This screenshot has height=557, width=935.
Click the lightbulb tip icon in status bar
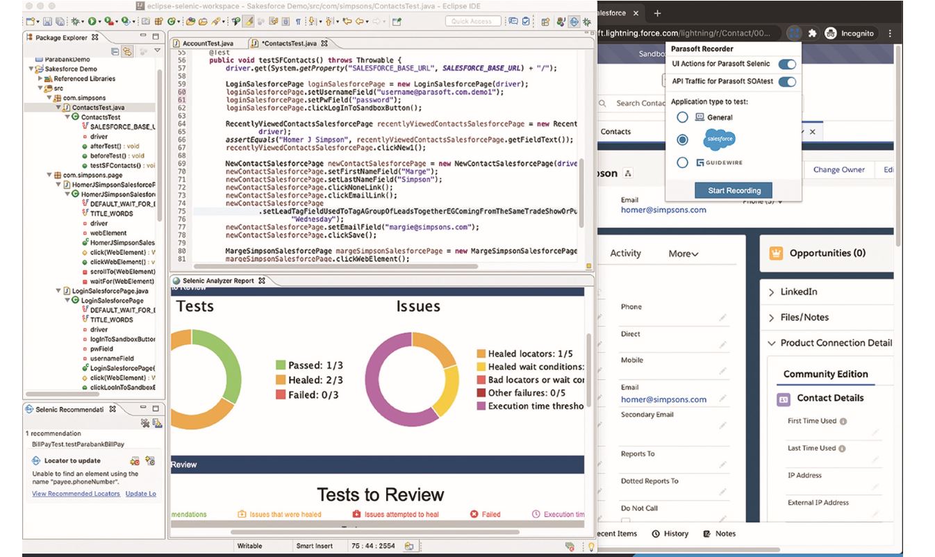pos(591,547)
